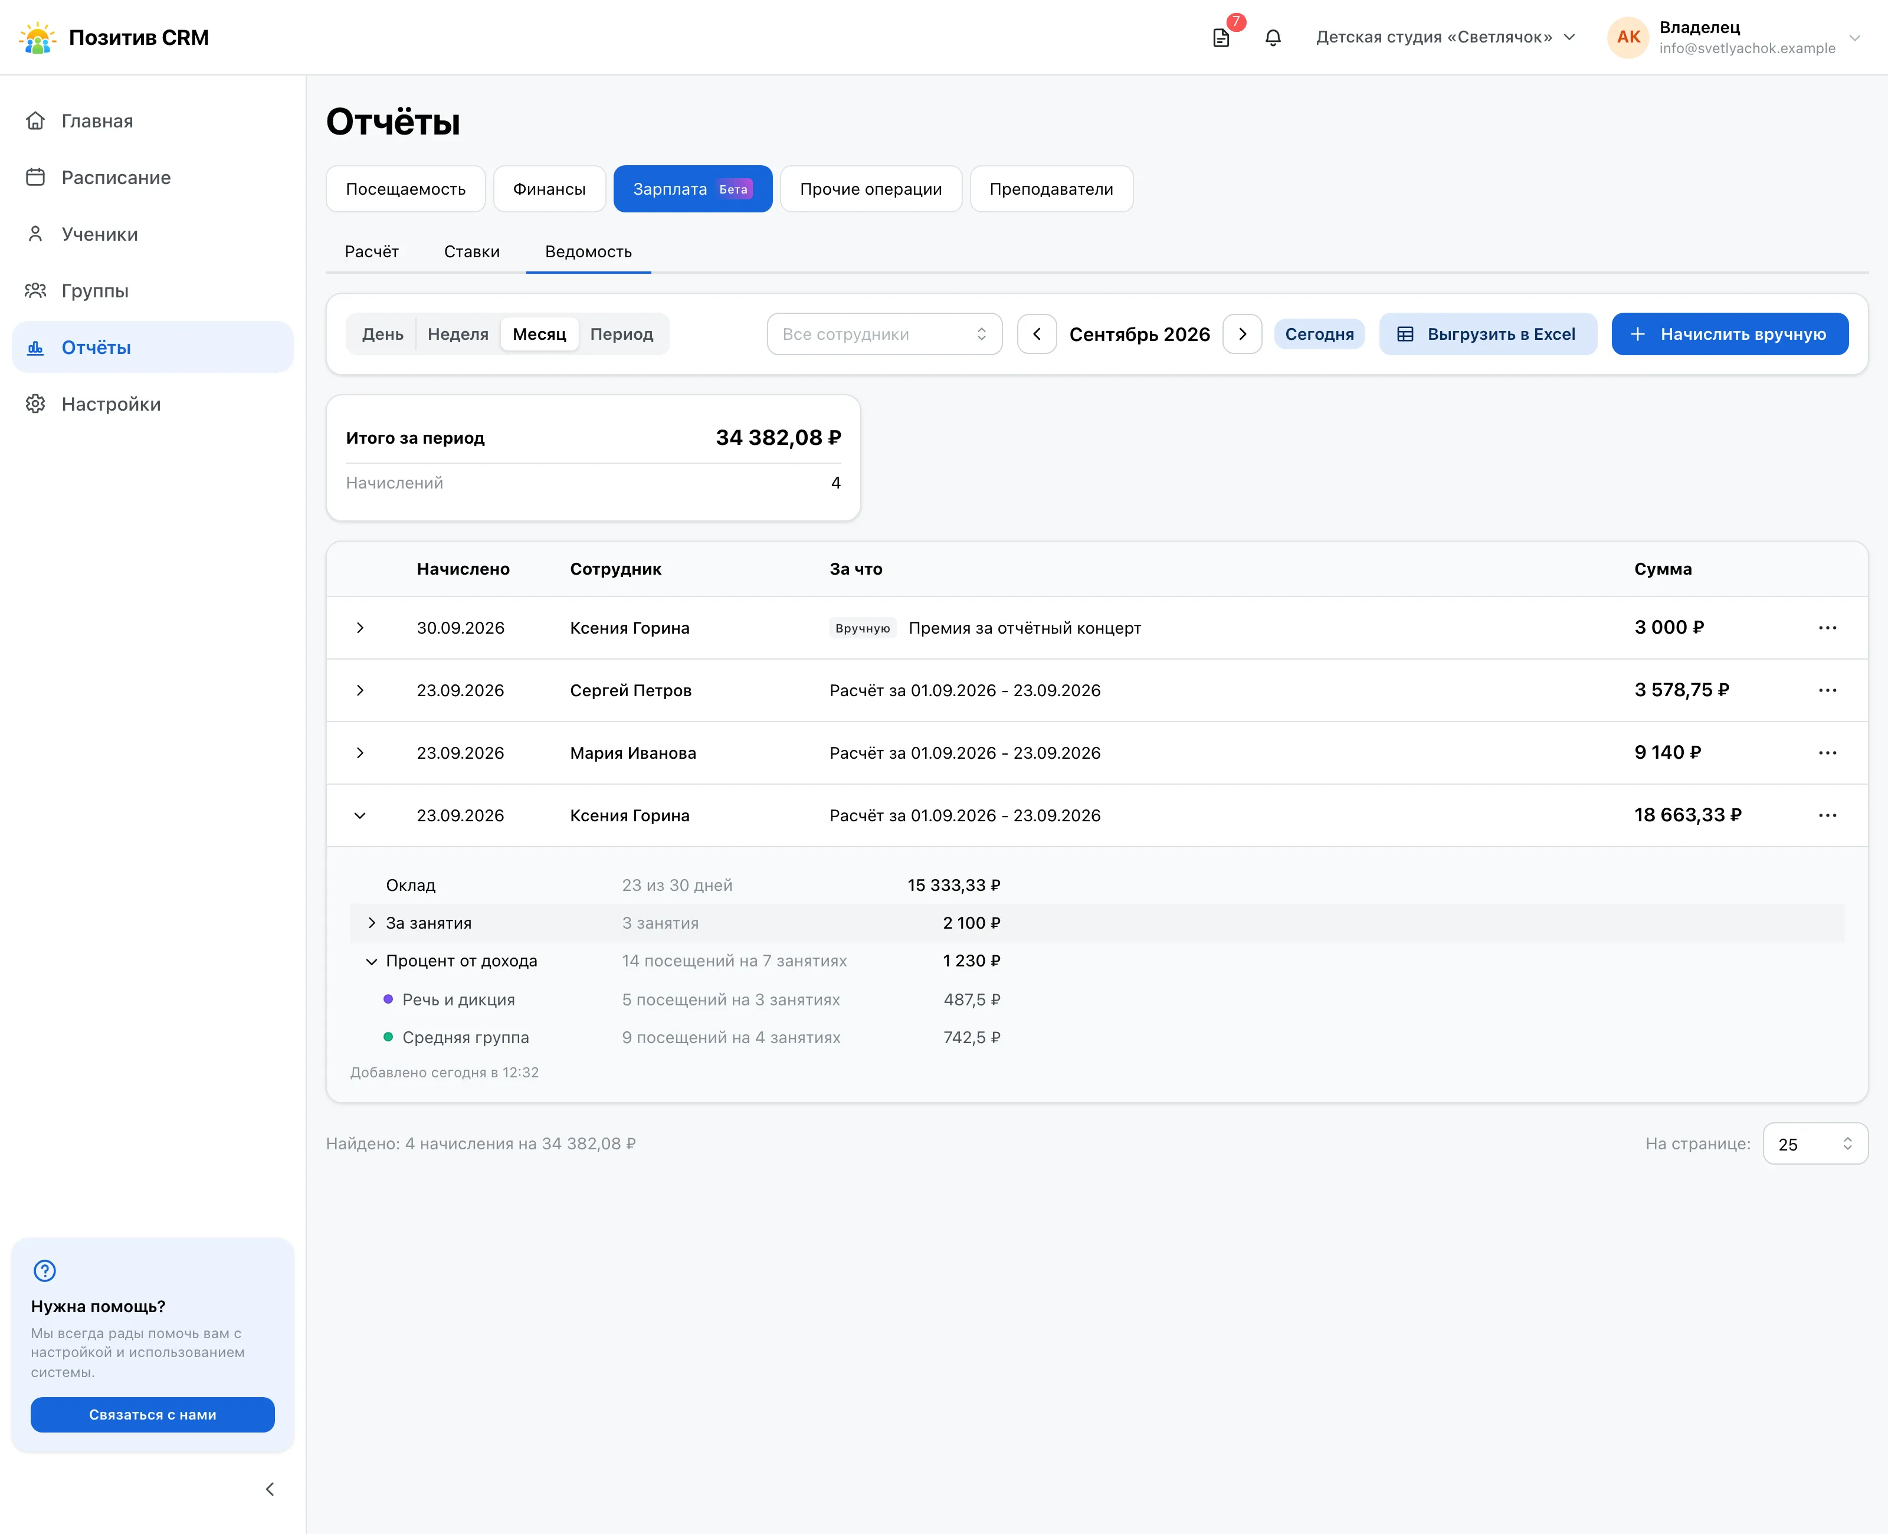1888x1534 pixels.
Task: Collapse the 23.09.2026 Ксения Горина row
Action: click(359, 815)
